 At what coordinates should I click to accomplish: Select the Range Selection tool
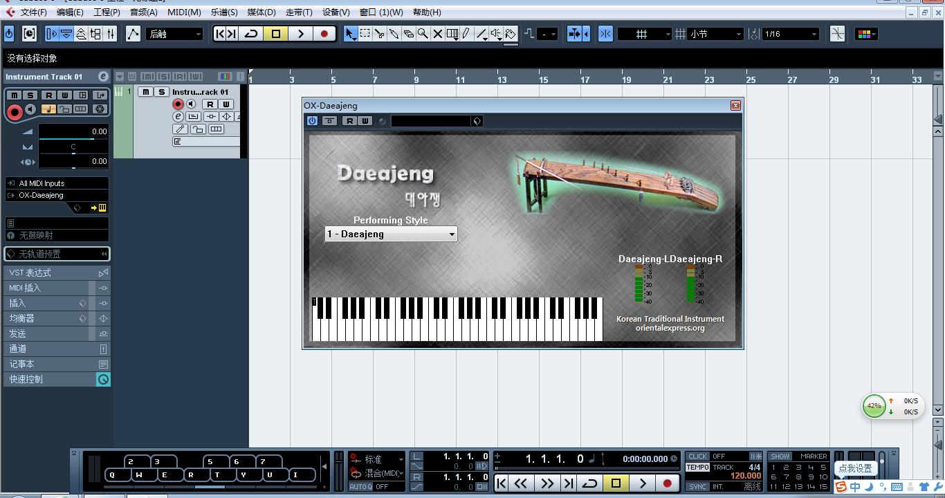365,33
